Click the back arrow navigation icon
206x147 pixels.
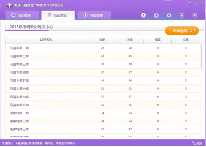click(143, 16)
